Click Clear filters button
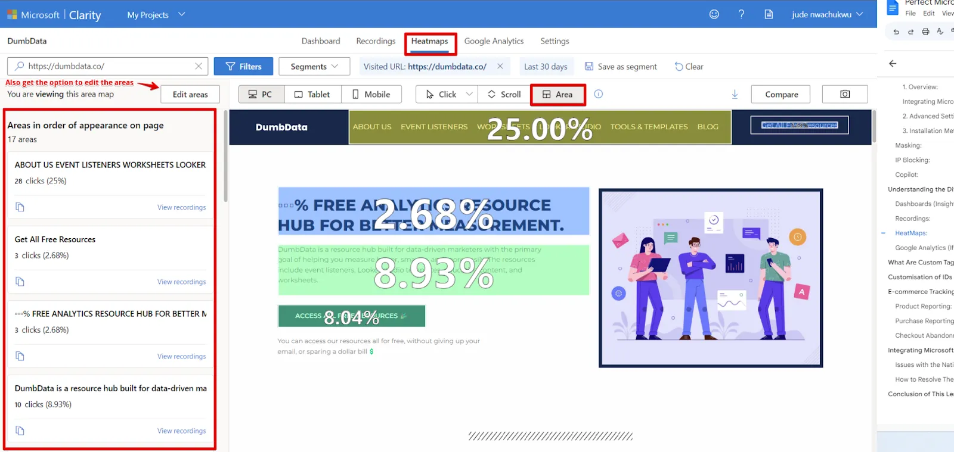 pos(689,66)
